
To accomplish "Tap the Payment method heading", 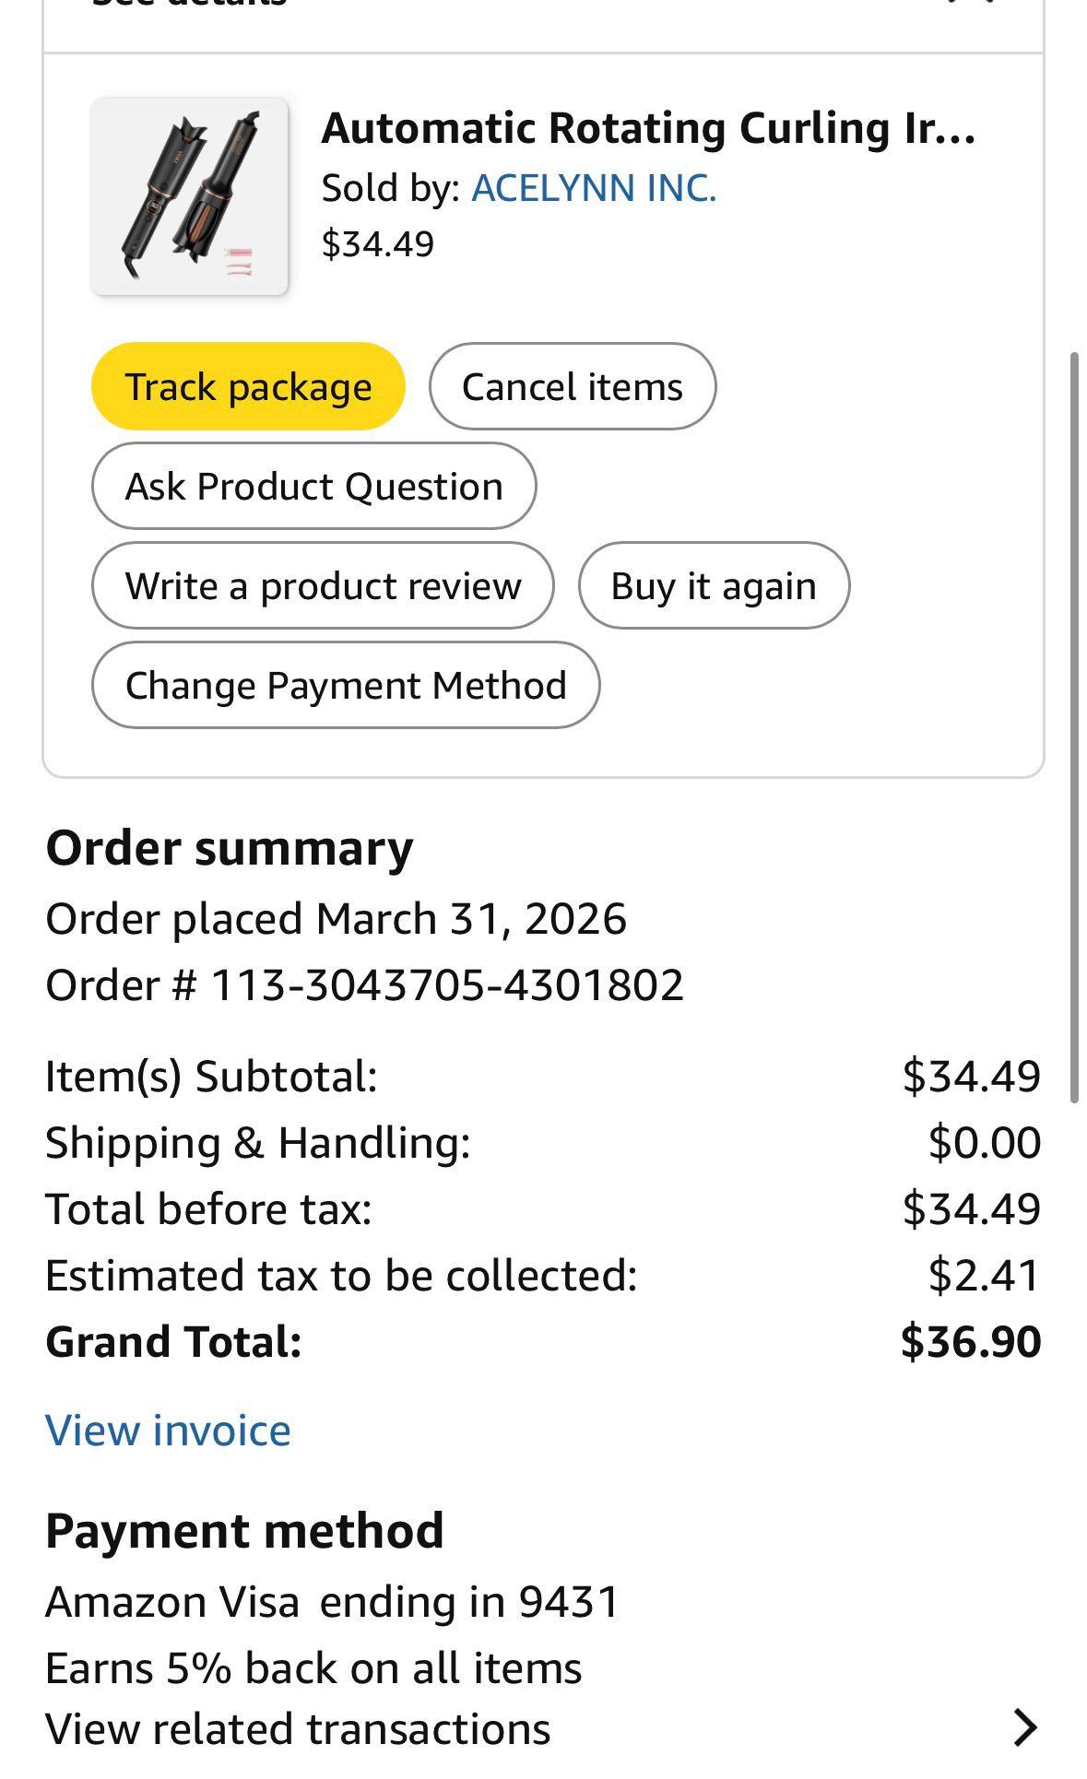I will tap(244, 1531).
